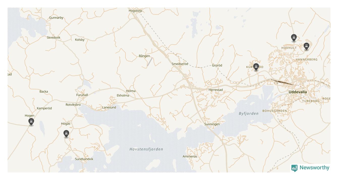
Task: Click the Havstensfjorden water label
Action: coord(146,149)
